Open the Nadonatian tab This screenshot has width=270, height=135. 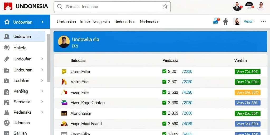click(150, 22)
